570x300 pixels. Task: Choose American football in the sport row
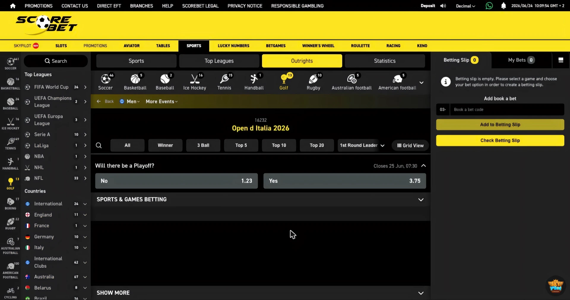point(397,82)
